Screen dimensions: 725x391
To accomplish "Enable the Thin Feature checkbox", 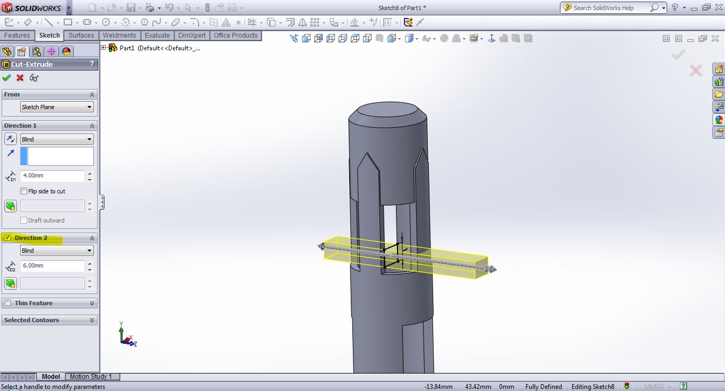I will (7, 303).
